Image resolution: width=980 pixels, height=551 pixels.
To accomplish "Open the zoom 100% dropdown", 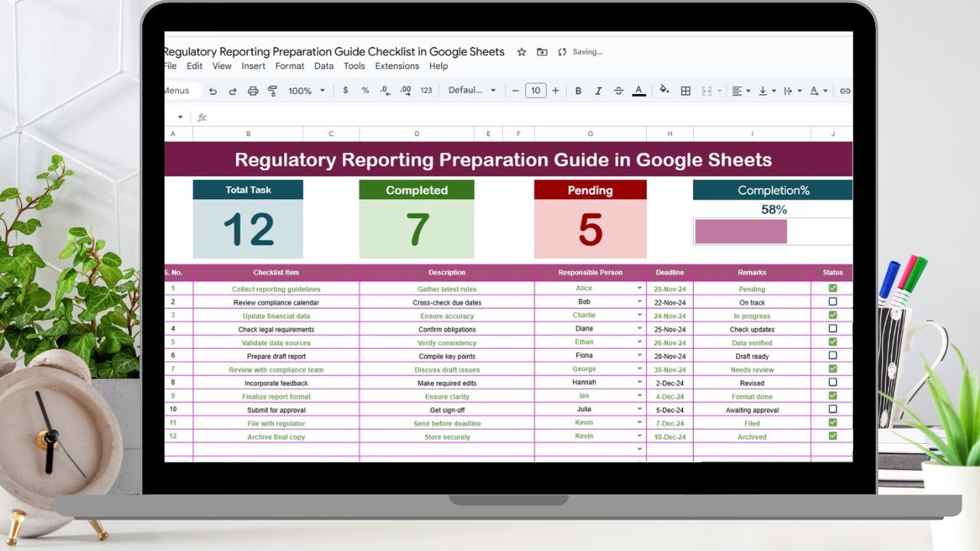I will [306, 90].
